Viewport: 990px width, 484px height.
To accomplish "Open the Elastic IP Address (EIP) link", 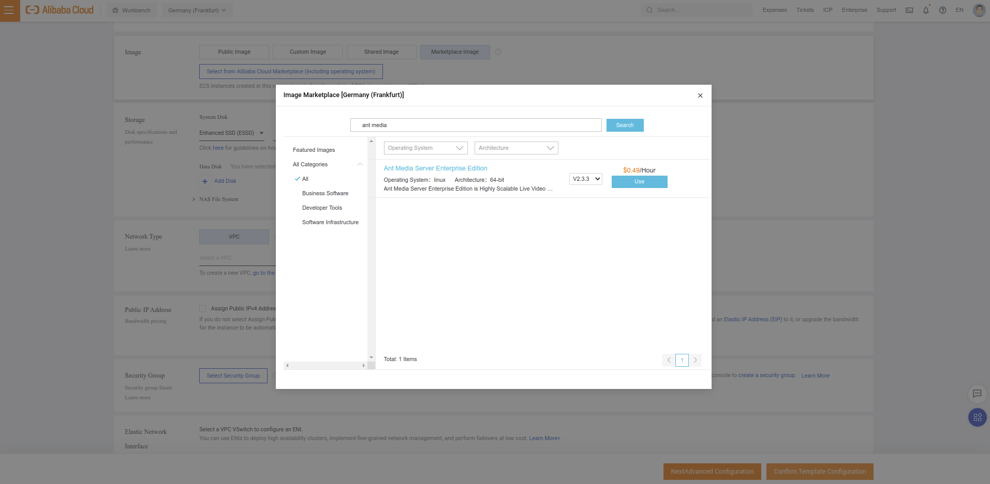I will tap(752, 319).
